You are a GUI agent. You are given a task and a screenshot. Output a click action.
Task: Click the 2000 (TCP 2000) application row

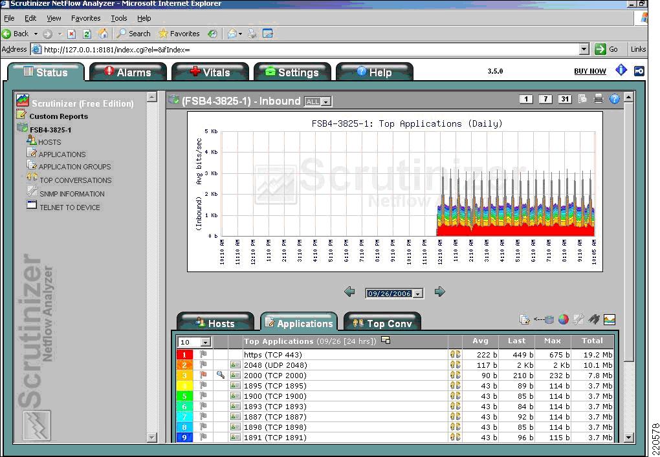[x=395, y=375]
